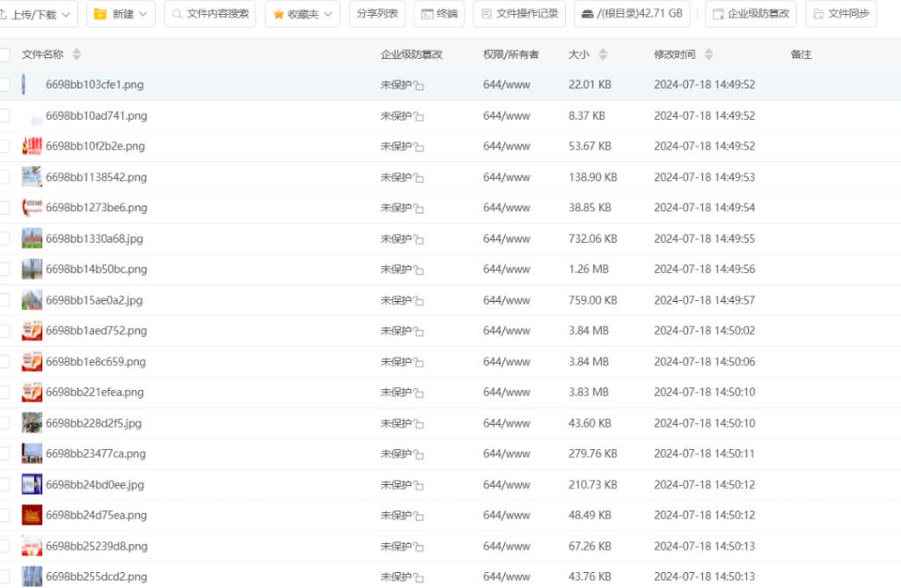Sort list by 修改时间 arrows
This screenshot has width=901, height=588.
coord(708,55)
